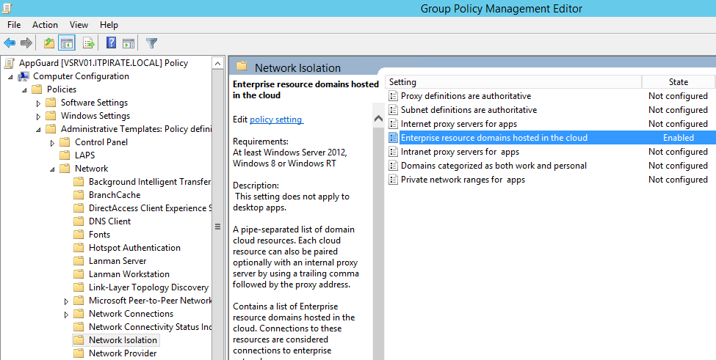Click the Forward arrow toolbar icon
The height and width of the screenshot is (360, 716).
pos(26,43)
